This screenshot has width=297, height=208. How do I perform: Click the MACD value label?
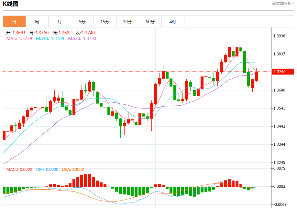[19, 169]
